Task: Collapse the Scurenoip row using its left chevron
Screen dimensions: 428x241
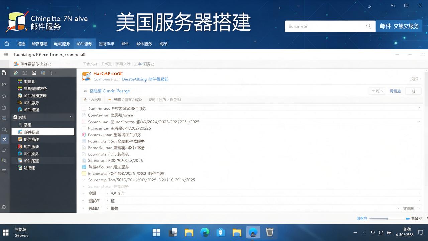Action: coord(84,180)
